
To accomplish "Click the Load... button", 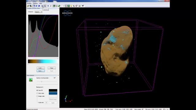I will click(41, 68).
